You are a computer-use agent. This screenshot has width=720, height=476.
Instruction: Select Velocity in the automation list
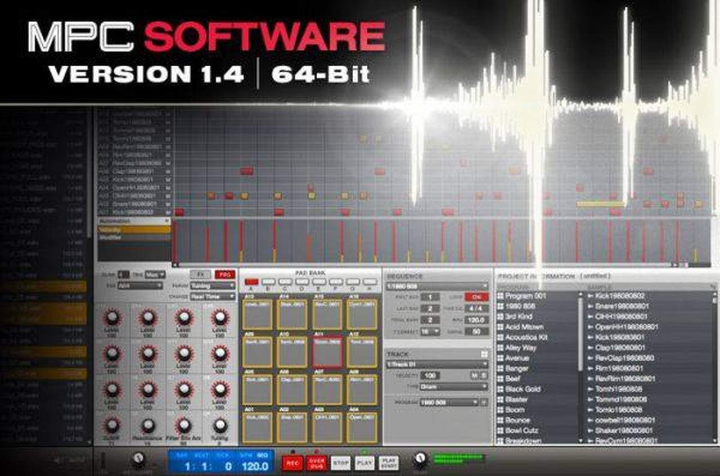point(134,229)
